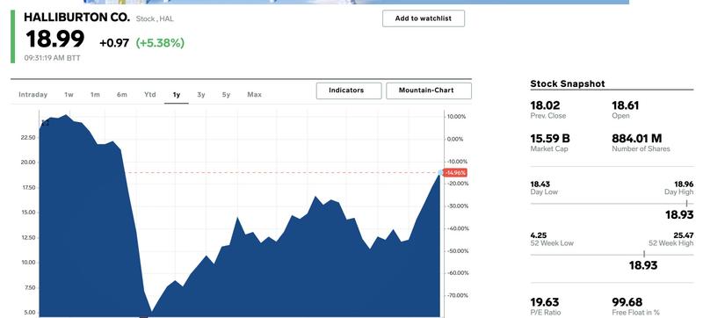Select the 1y time range tab
This screenshot has height=318, width=703.
point(177,95)
